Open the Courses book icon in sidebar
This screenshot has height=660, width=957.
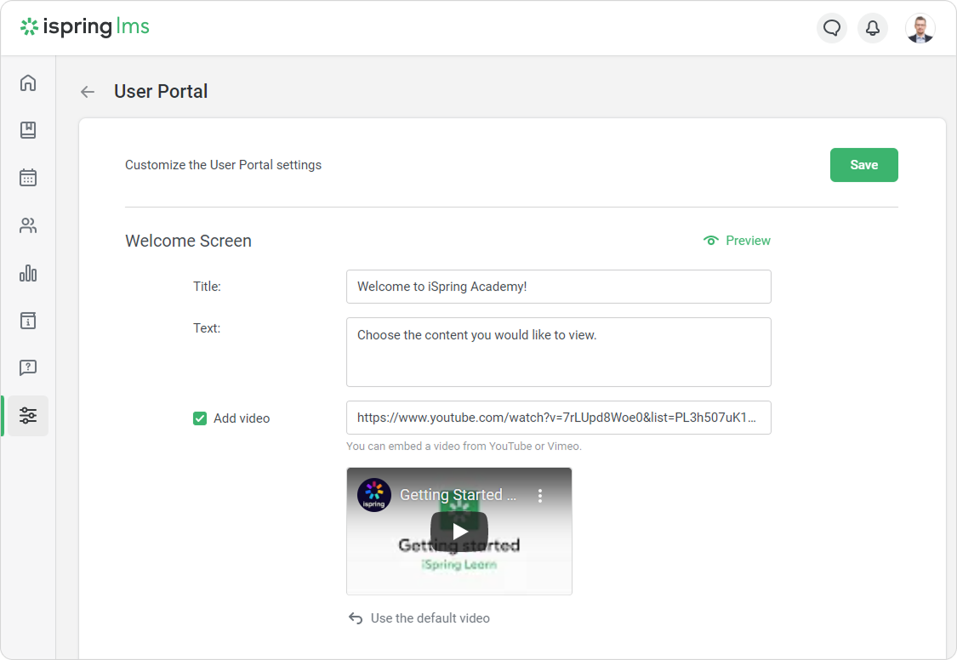[28, 130]
